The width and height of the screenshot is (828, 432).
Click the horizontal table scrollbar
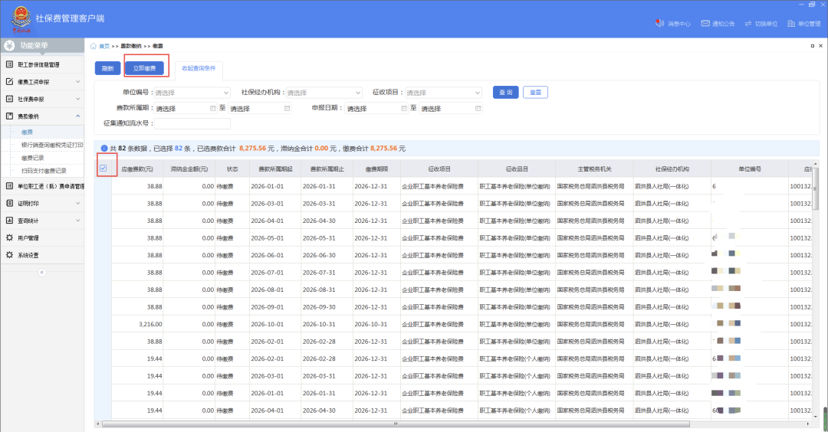pyautogui.click(x=396, y=424)
